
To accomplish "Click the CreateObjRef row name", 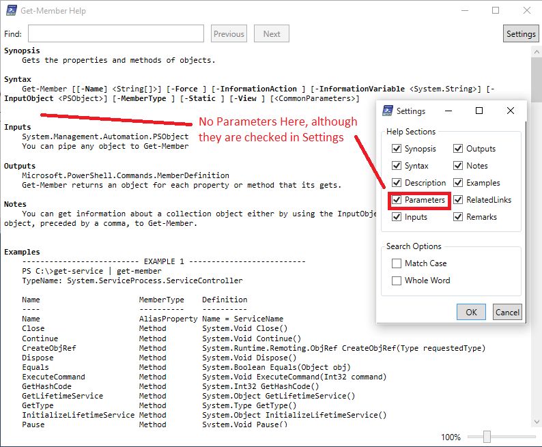I will point(49,348).
